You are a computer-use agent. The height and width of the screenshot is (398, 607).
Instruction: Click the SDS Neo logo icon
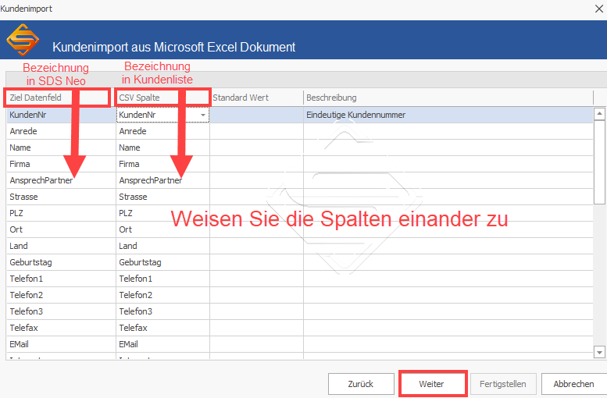pyautogui.click(x=23, y=40)
